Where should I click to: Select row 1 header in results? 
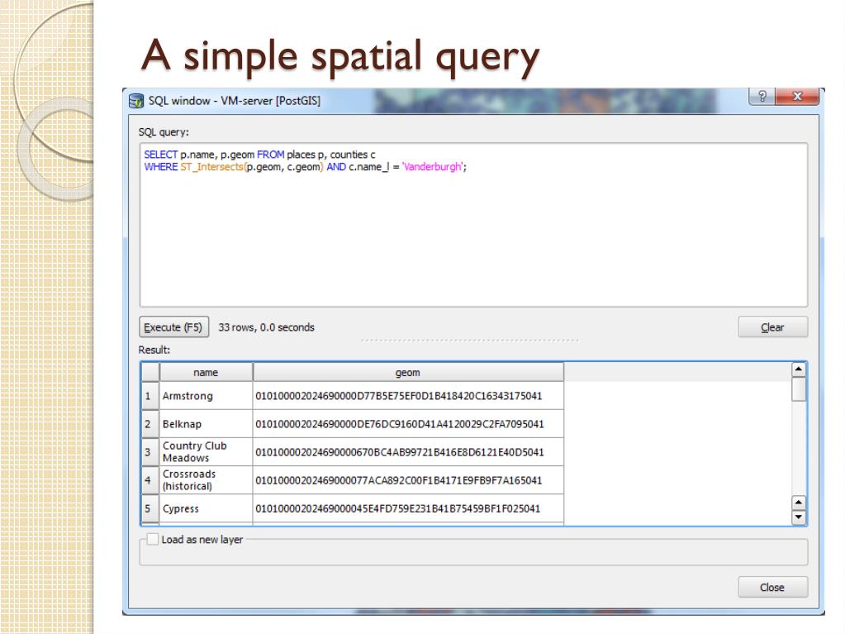(149, 396)
